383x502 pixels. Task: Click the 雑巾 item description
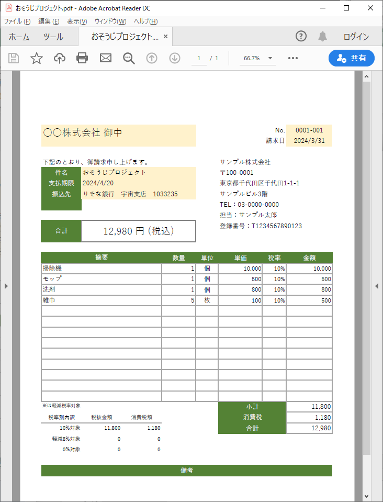(49, 300)
